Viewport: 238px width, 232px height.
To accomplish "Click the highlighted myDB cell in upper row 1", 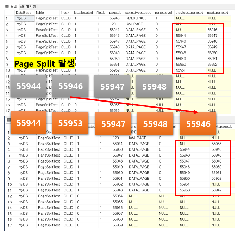I will (24, 18).
